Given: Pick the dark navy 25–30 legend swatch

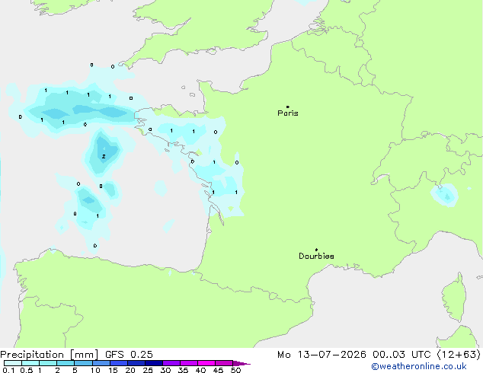Looking at the screenshot, I should coord(154,363).
